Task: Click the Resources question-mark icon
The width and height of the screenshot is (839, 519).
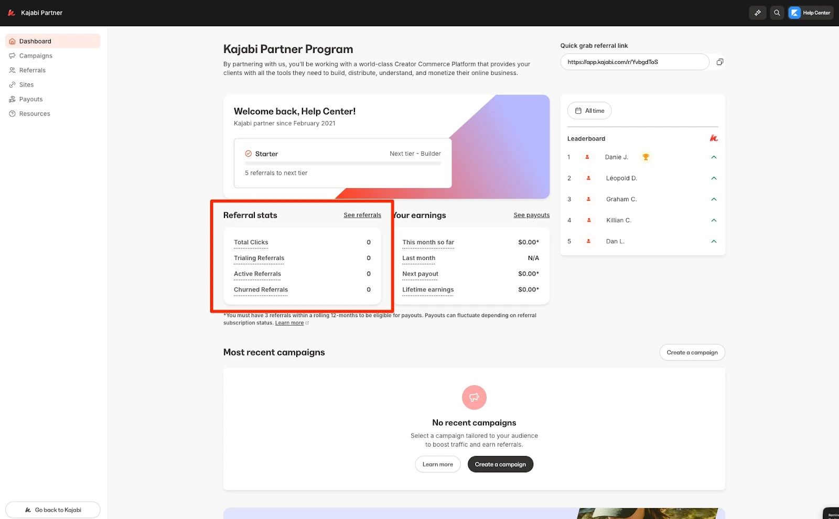Action: coord(12,114)
